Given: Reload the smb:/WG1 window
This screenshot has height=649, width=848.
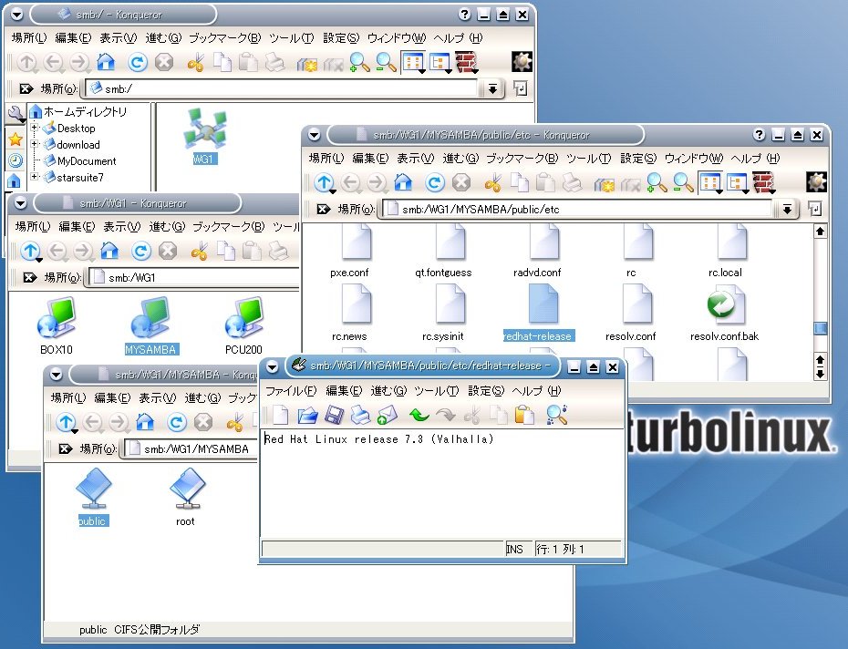Looking at the screenshot, I should coord(141,251).
